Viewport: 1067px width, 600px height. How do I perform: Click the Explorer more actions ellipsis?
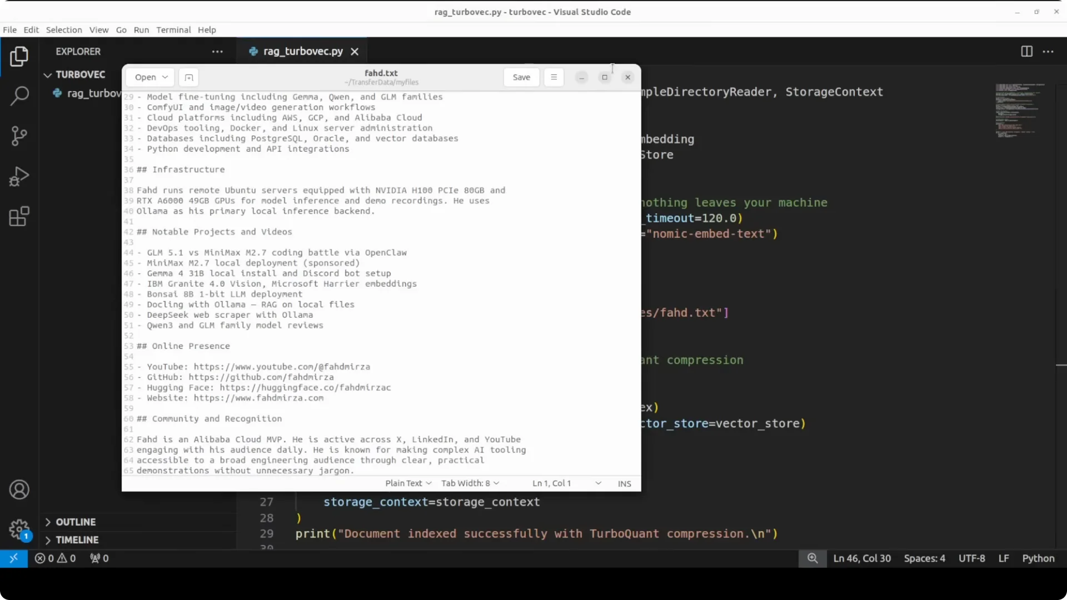(217, 52)
